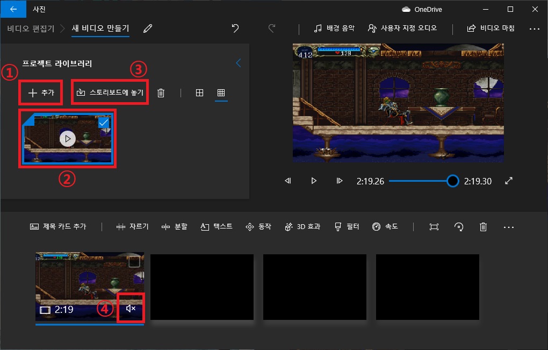Delete the storyboard clip with trash icon
This screenshot has height=350, width=548.
(x=483, y=227)
